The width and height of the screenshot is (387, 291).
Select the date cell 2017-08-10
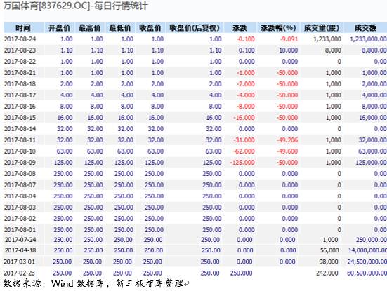[20, 151]
